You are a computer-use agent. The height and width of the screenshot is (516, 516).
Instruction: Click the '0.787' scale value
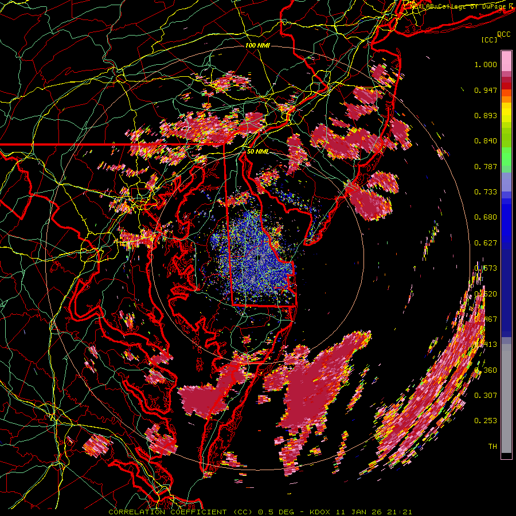click(486, 166)
